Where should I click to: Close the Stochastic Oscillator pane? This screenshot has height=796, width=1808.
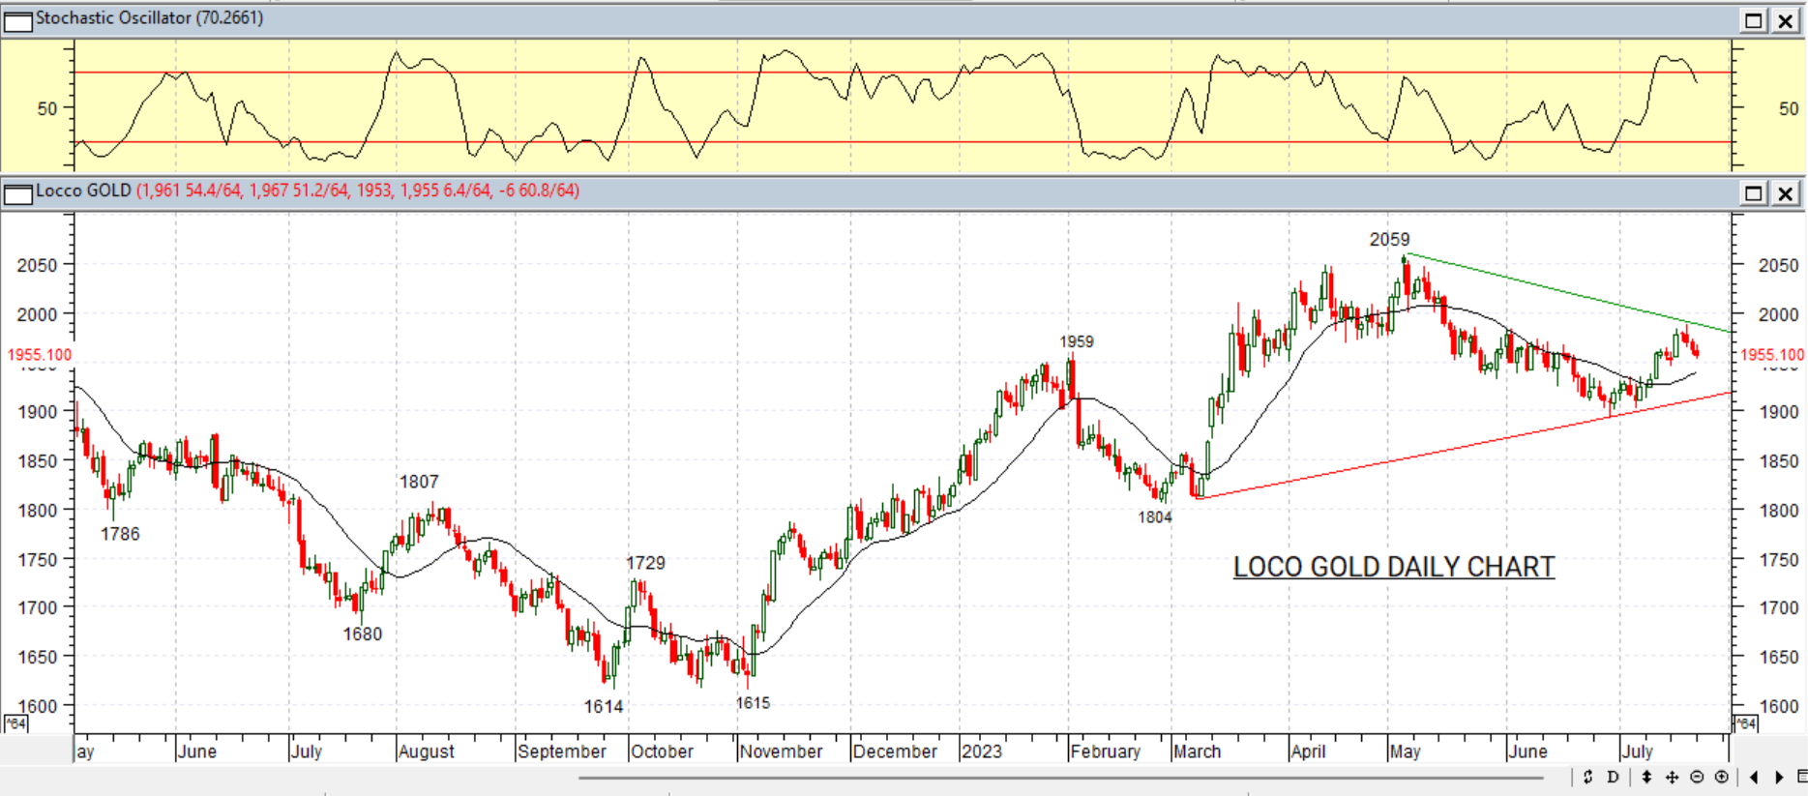1785,20
